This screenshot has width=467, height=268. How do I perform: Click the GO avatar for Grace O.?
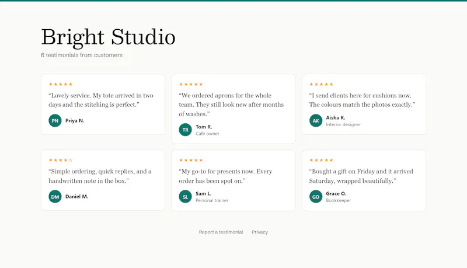click(x=316, y=197)
